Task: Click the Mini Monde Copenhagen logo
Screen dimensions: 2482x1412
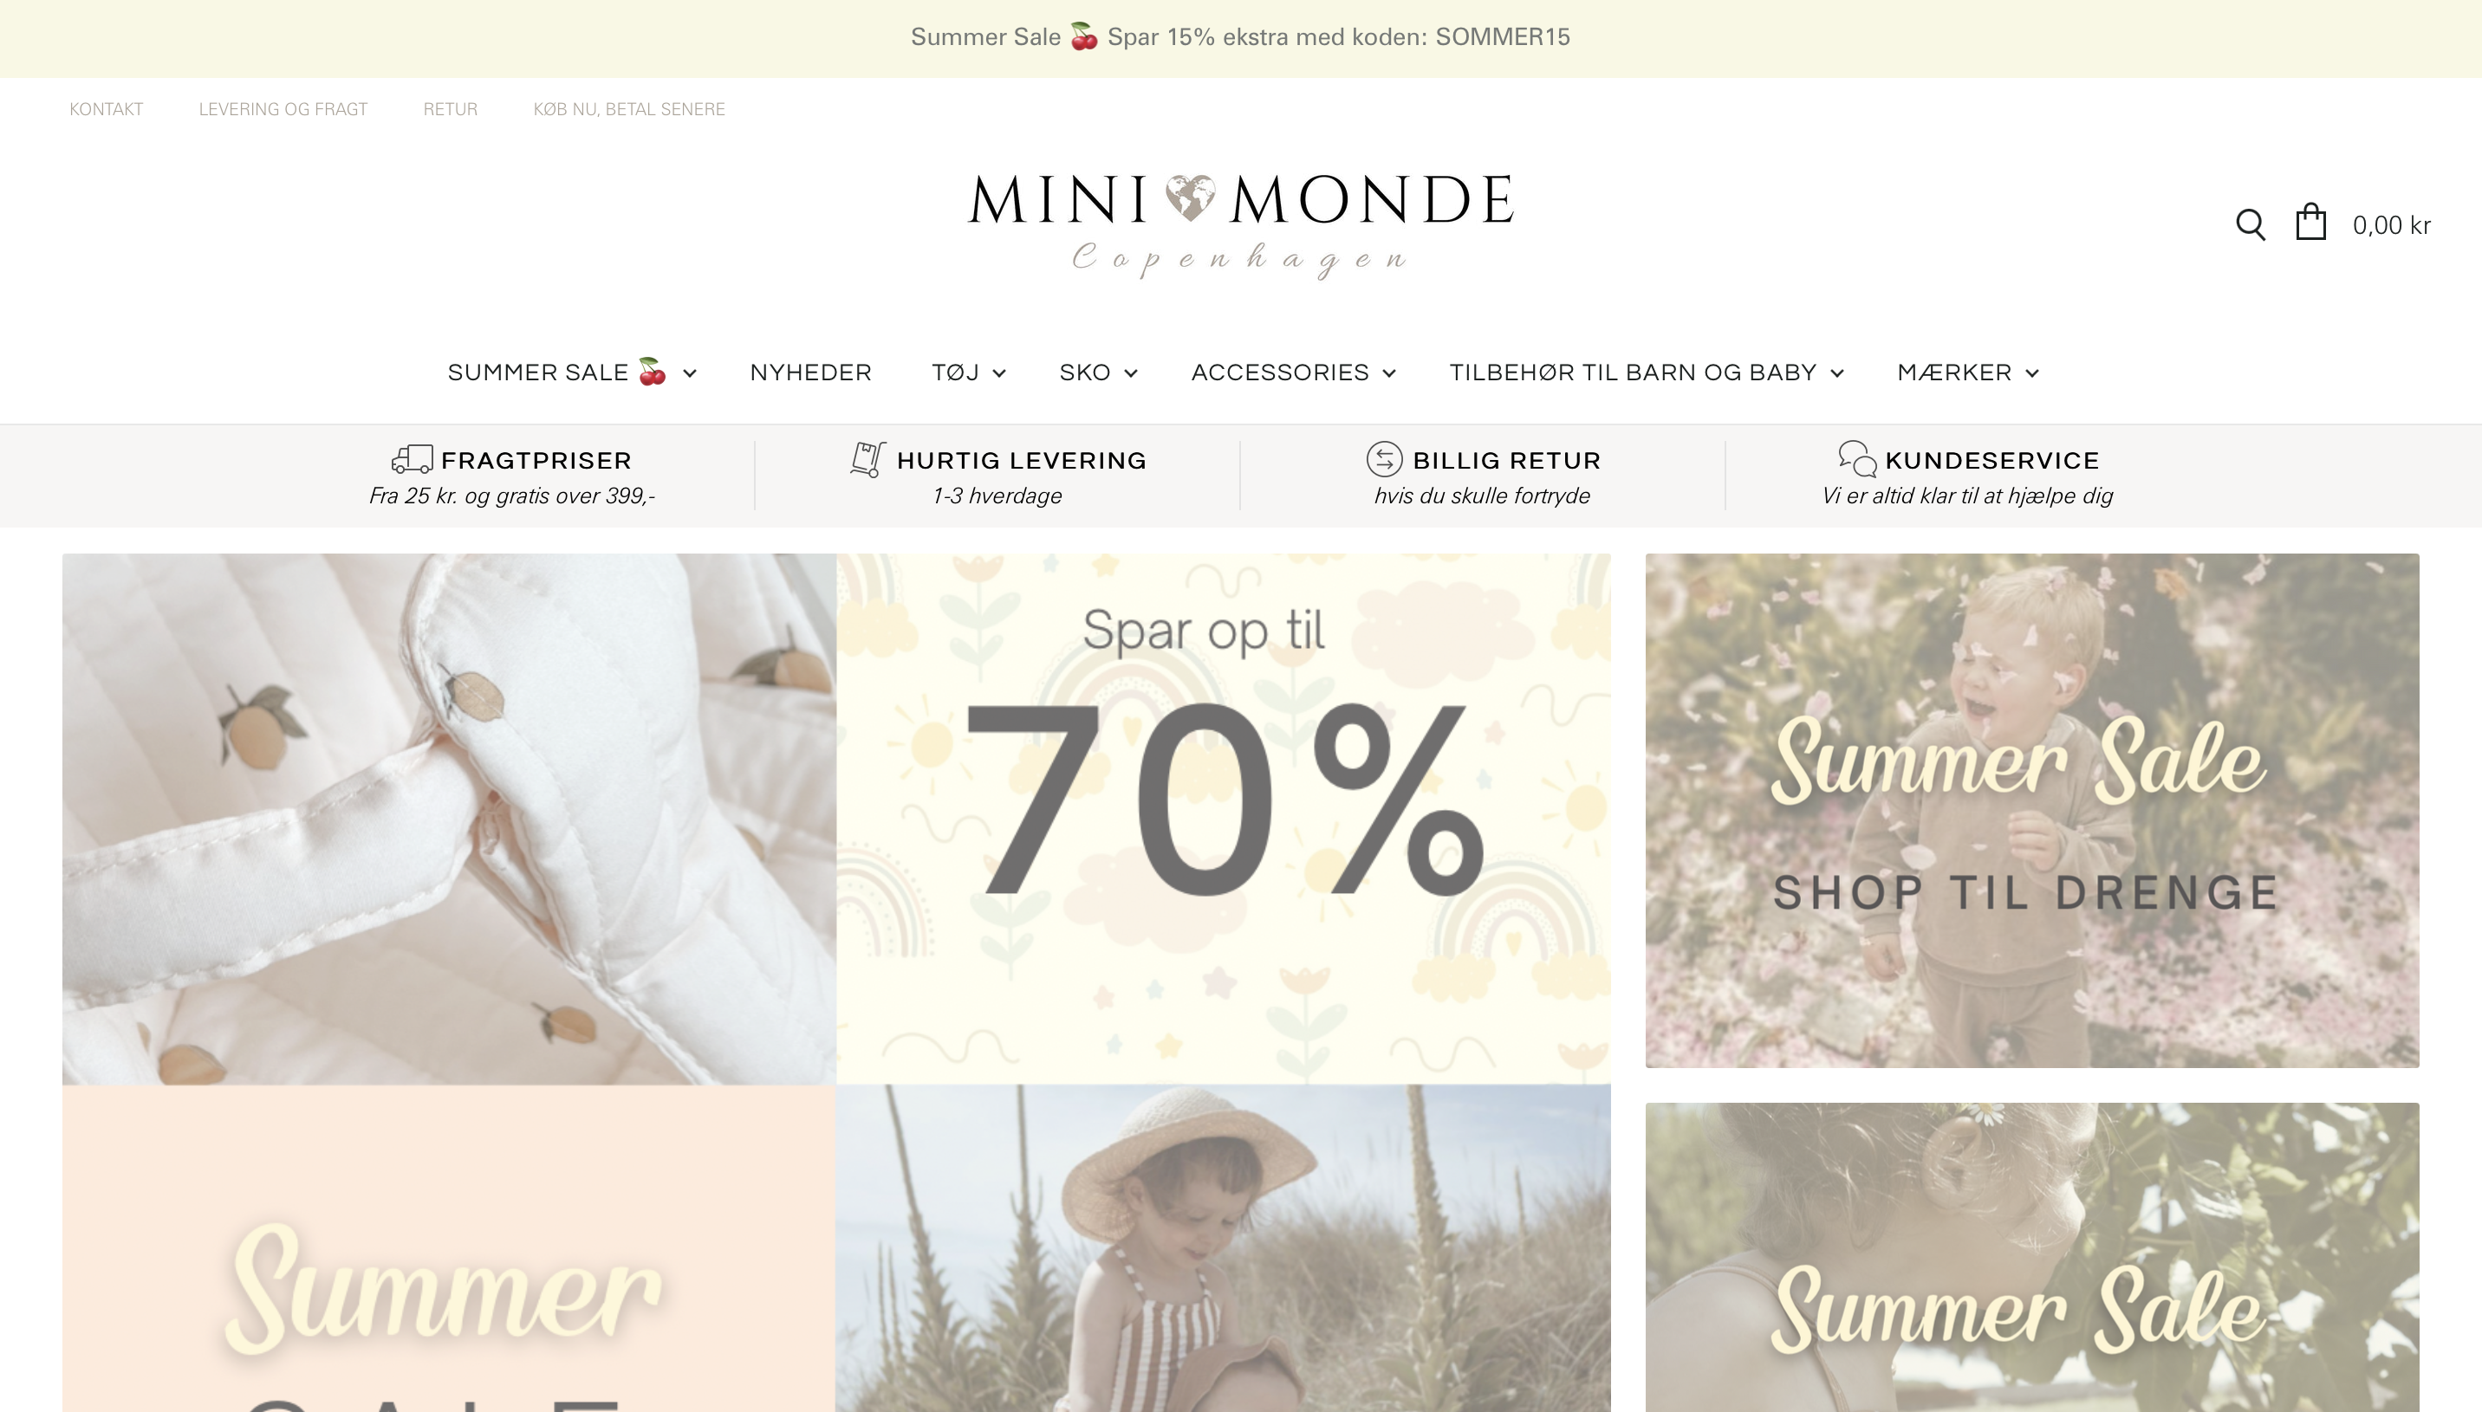Action: [1240, 225]
